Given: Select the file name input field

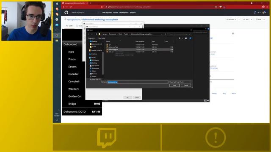Looking at the screenshot, I should click(138, 82).
